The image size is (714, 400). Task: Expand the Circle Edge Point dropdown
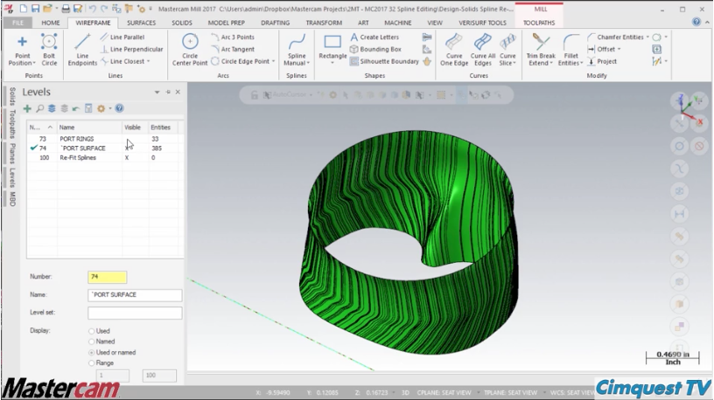click(273, 61)
